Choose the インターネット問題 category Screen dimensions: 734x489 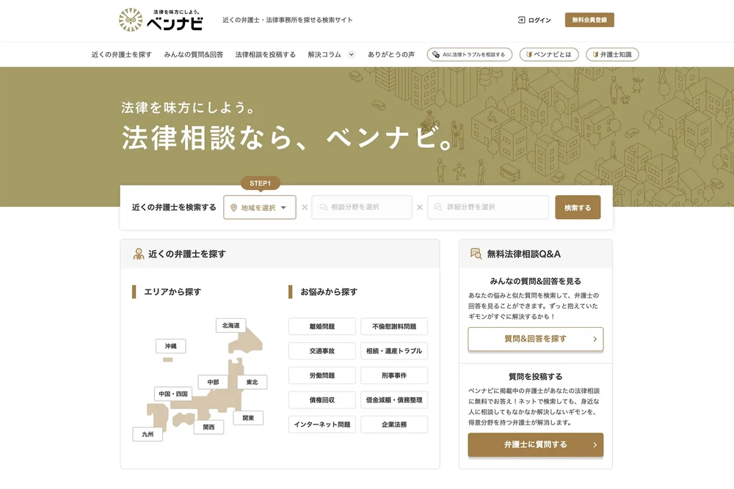coord(322,424)
